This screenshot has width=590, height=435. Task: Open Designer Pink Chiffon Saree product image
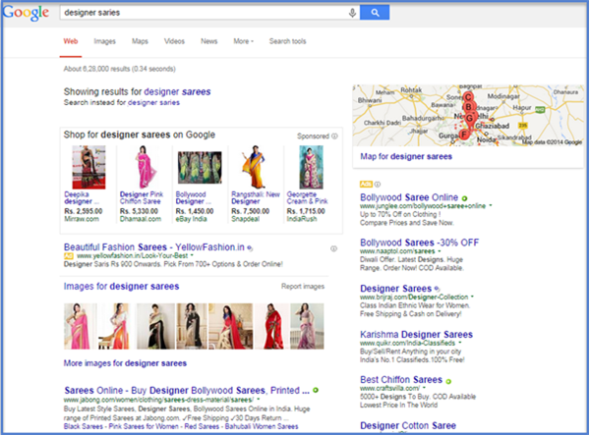145,167
